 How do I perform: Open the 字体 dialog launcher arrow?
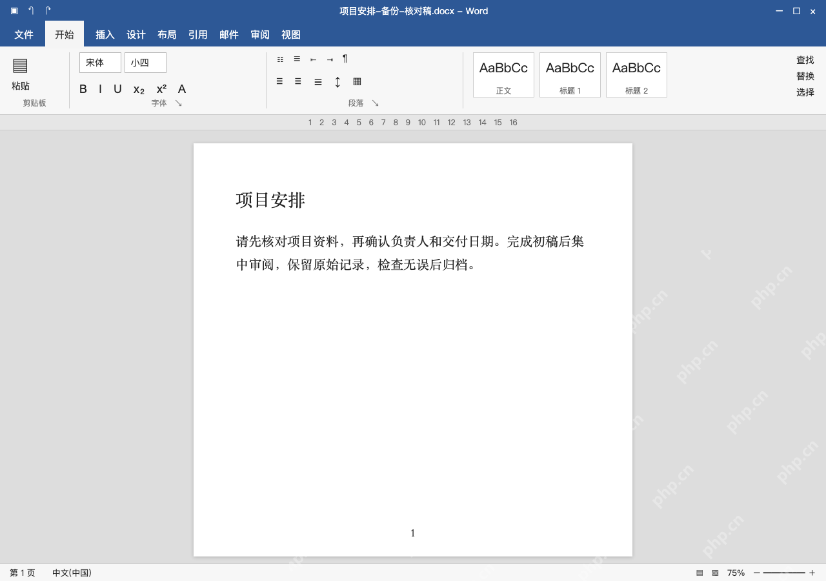[x=179, y=103]
